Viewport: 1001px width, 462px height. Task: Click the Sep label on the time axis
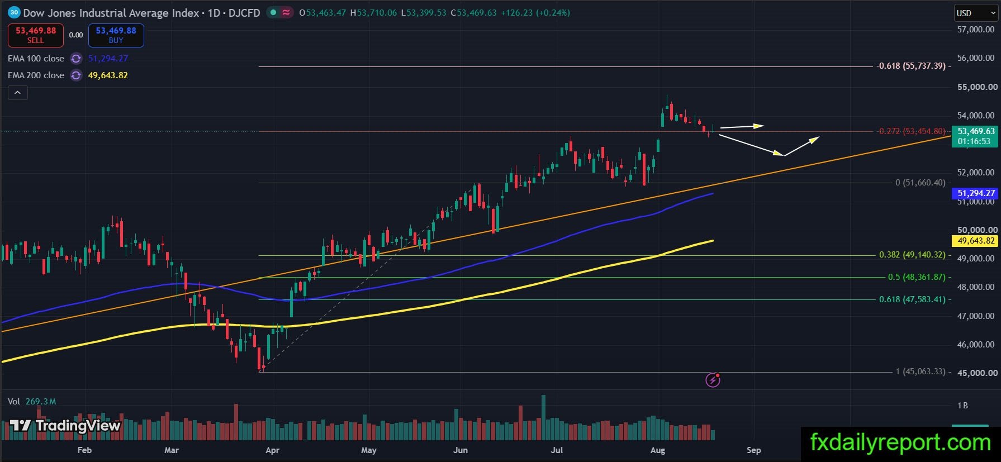click(754, 450)
